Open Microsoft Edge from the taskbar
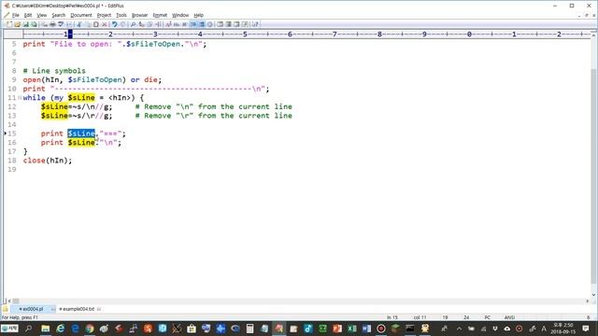Image resolution: width=598 pixels, height=336 pixels. (x=75, y=329)
